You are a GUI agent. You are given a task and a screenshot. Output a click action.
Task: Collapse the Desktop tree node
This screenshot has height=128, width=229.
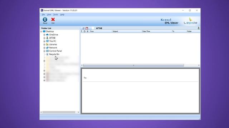coord(41,32)
